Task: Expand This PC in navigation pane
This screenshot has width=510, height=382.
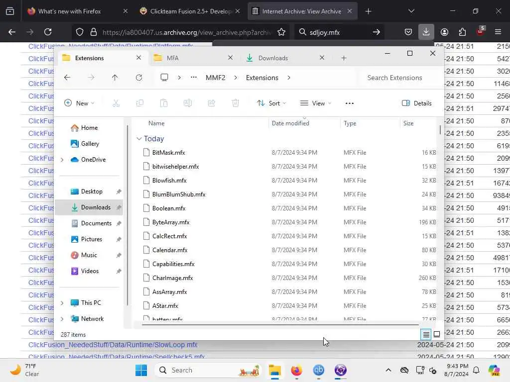Action: 62,303
